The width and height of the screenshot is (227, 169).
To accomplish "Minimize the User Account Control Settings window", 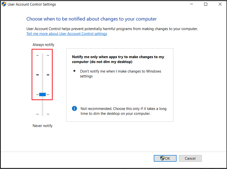I will pyautogui.click(x=192, y=4).
